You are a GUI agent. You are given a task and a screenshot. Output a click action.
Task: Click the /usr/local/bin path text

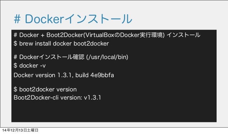(x=107, y=57)
